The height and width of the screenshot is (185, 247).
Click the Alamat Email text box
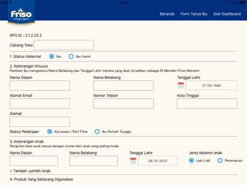(40, 104)
